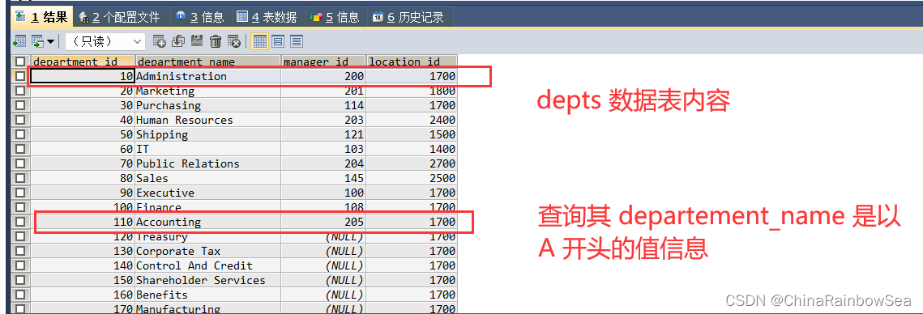
Task: Open the 6 历史记录 tab
Action: (x=408, y=18)
